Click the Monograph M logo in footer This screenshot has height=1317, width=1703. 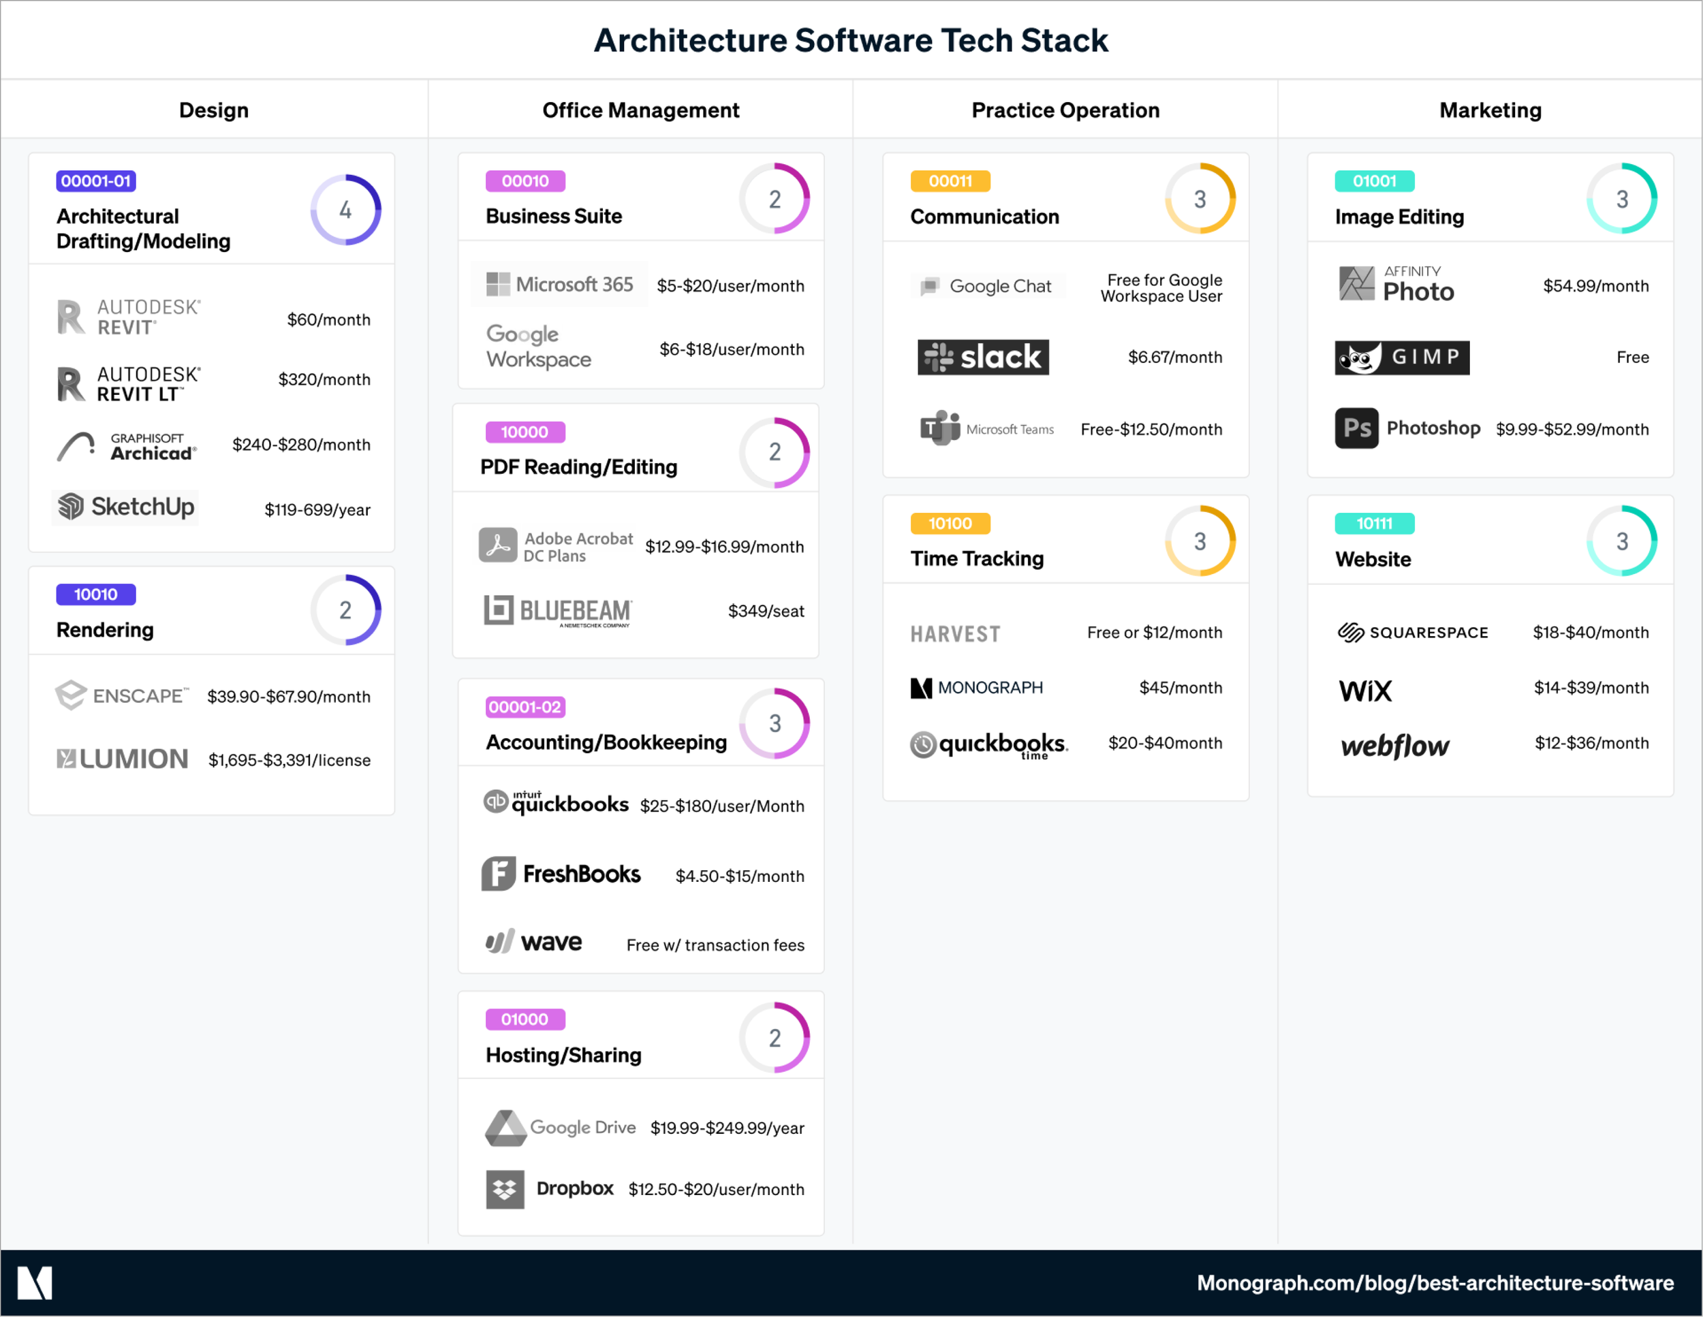[34, 1283]
